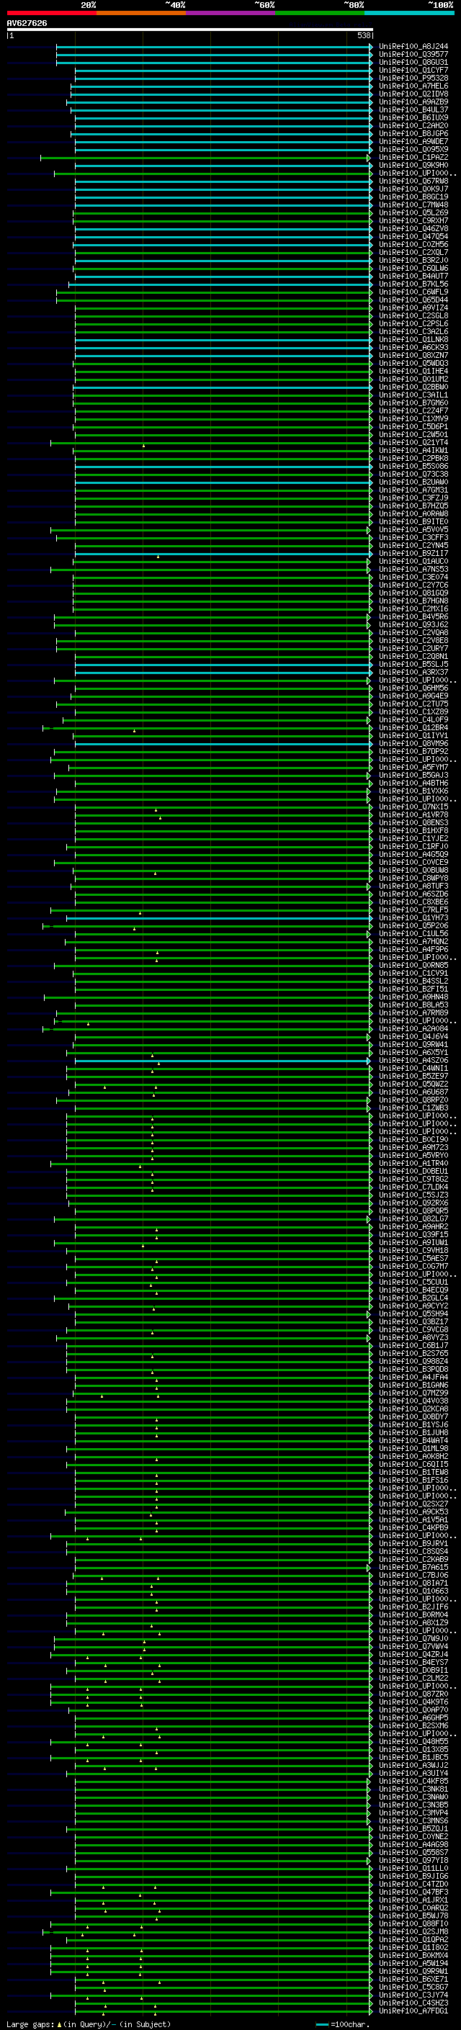Select the UniRef100_A2A084 label
The width and height of the screenshot is (461, 2030).
[x=413, y=1029]
